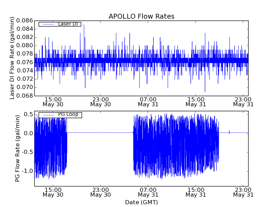The height and width of the screenshot is (207, 276).
Task: Click the tallest Laser DI spike near 0.085
Action: [x=84, y=25]
